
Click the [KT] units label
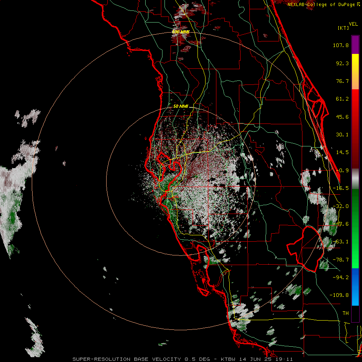(x=343, y=28)
